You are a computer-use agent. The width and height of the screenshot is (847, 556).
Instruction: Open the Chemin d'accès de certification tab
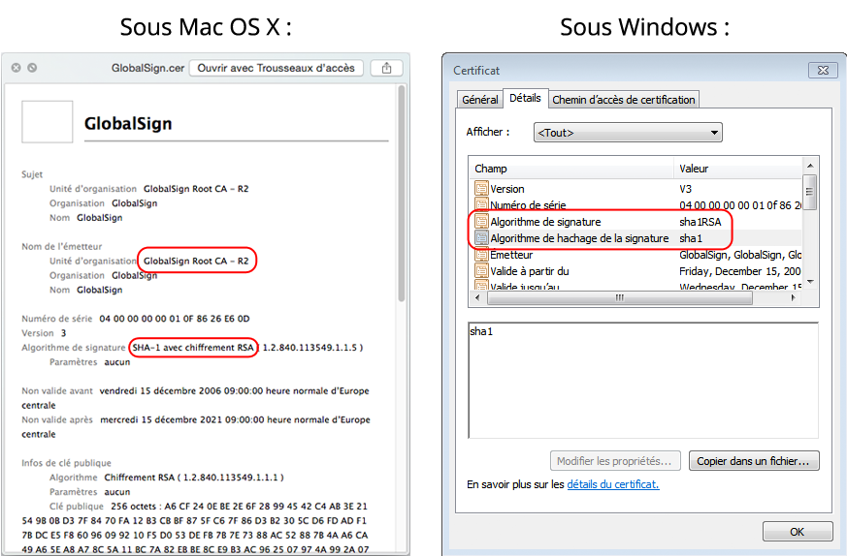(x=624, y=100)
